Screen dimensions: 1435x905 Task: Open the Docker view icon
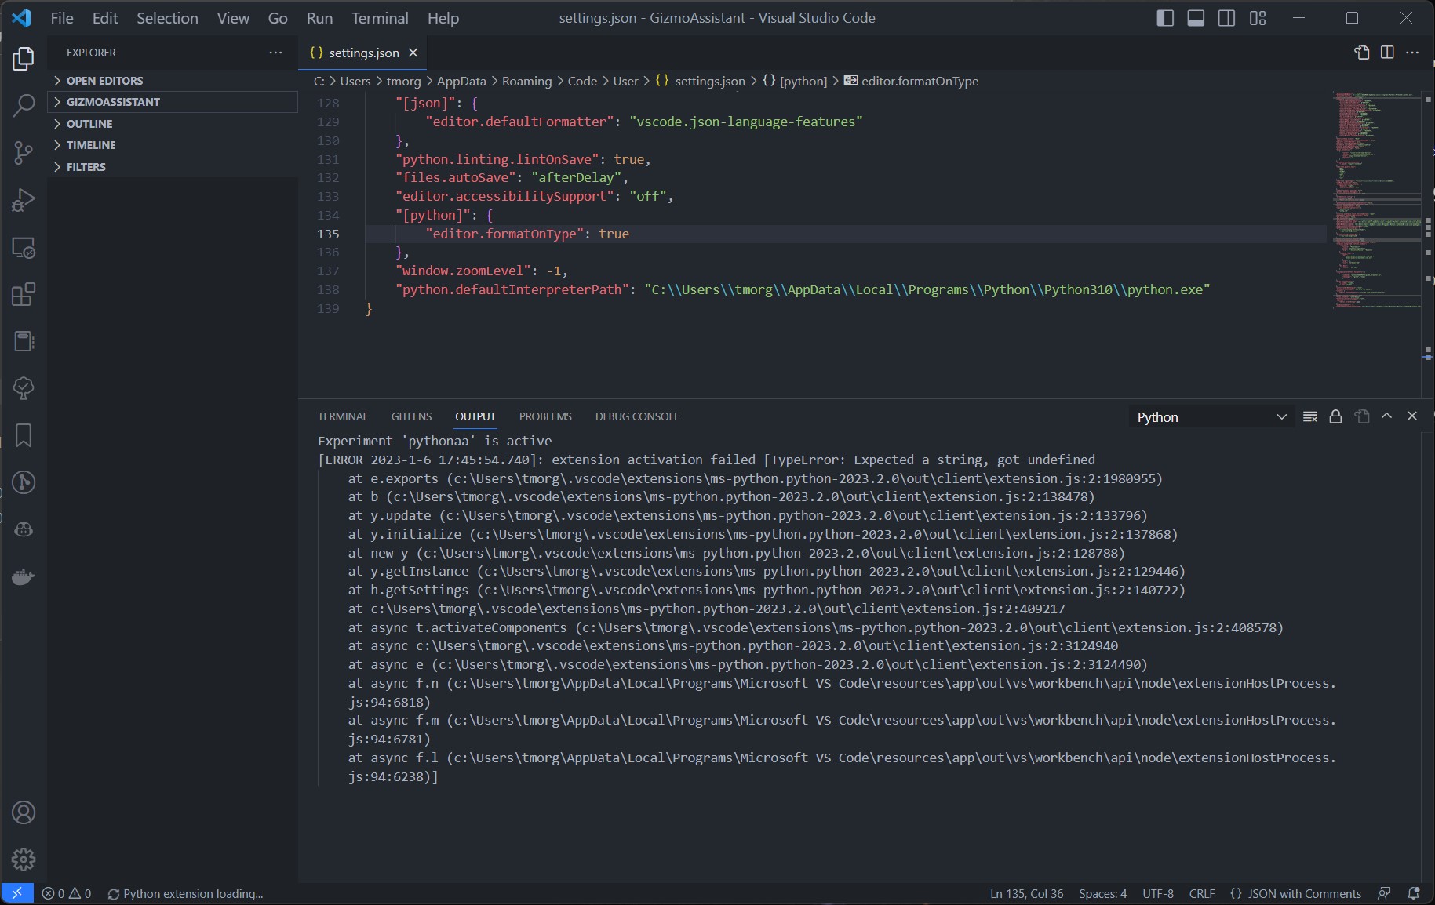[x=24, y=576]
